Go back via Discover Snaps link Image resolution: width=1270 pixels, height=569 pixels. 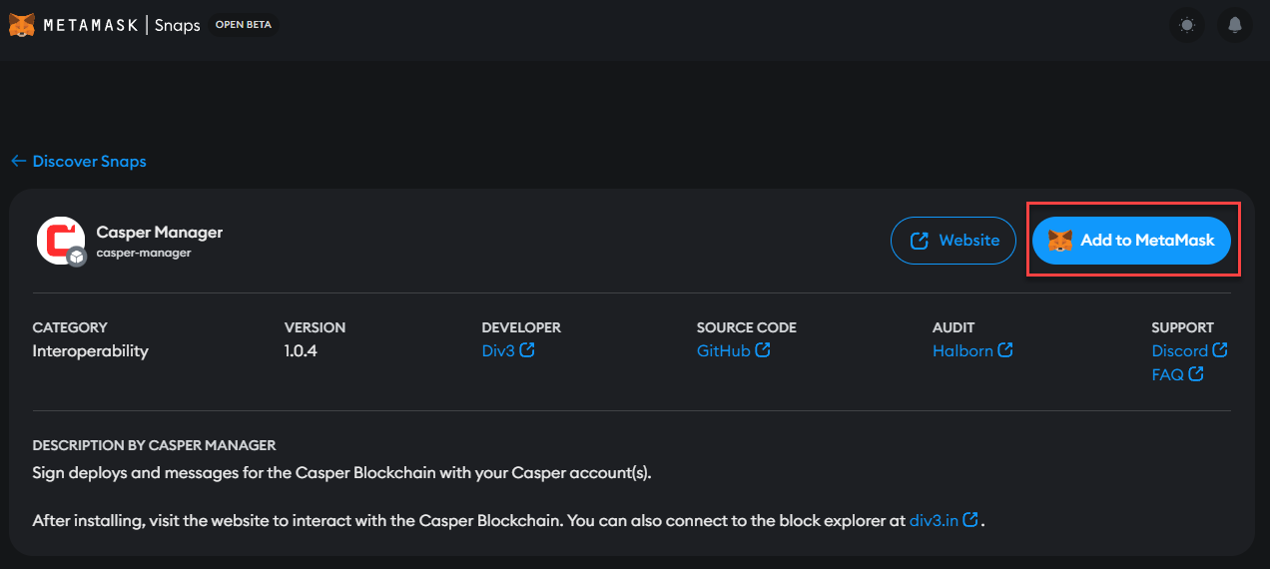point(79,161)
